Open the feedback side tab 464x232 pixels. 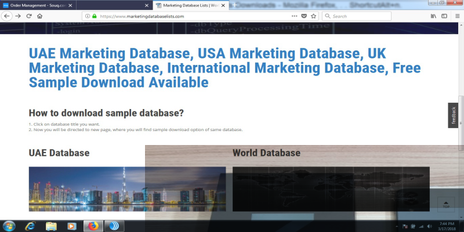[454, 115]
